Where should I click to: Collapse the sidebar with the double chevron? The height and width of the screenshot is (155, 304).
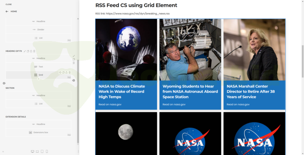pos(3,151)
